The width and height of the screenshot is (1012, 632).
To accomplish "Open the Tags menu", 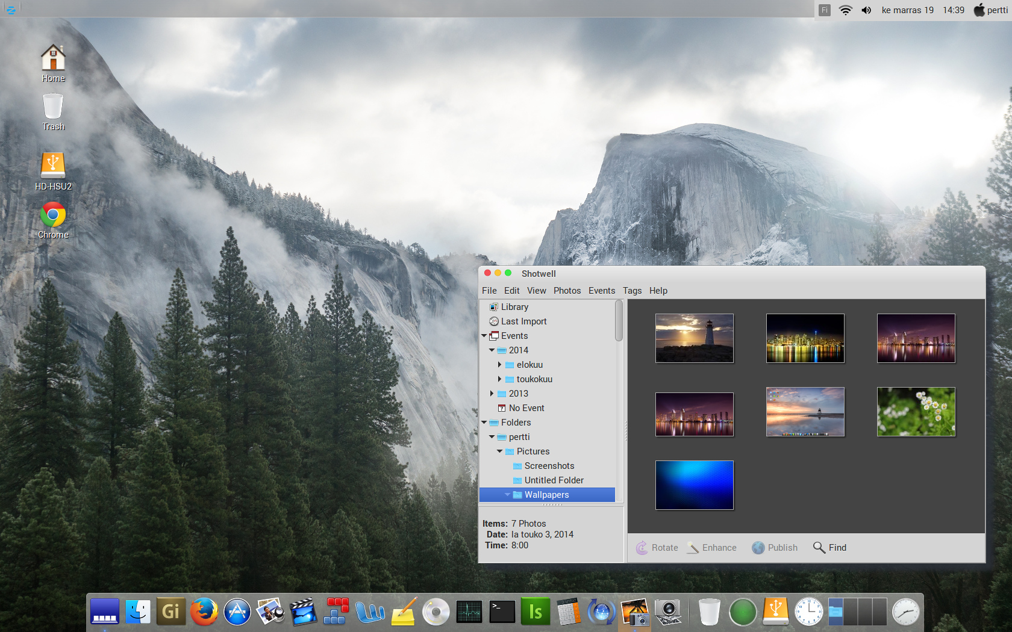I will [632, 291].
